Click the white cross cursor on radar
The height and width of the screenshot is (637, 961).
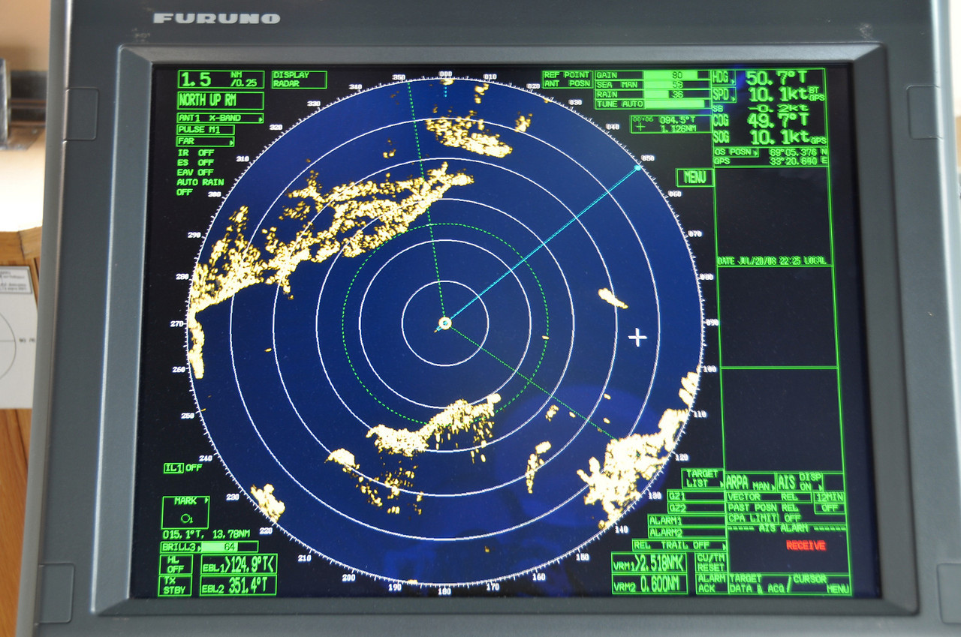(x=637, y=338)
